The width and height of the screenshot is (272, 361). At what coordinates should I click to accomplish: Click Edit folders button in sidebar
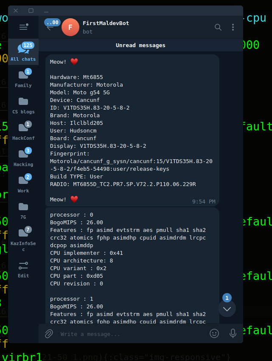click(x=23, y=270)
